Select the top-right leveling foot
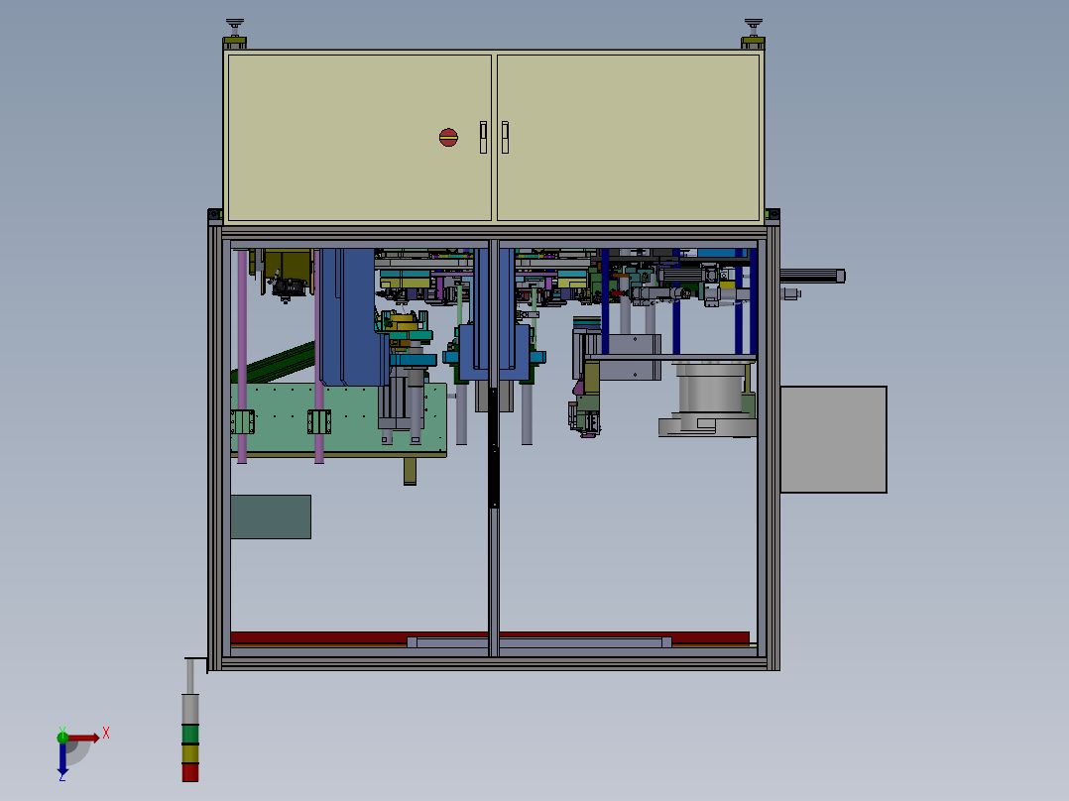The height and width of the screenshot is (801, 1069). tap(754, 28)
